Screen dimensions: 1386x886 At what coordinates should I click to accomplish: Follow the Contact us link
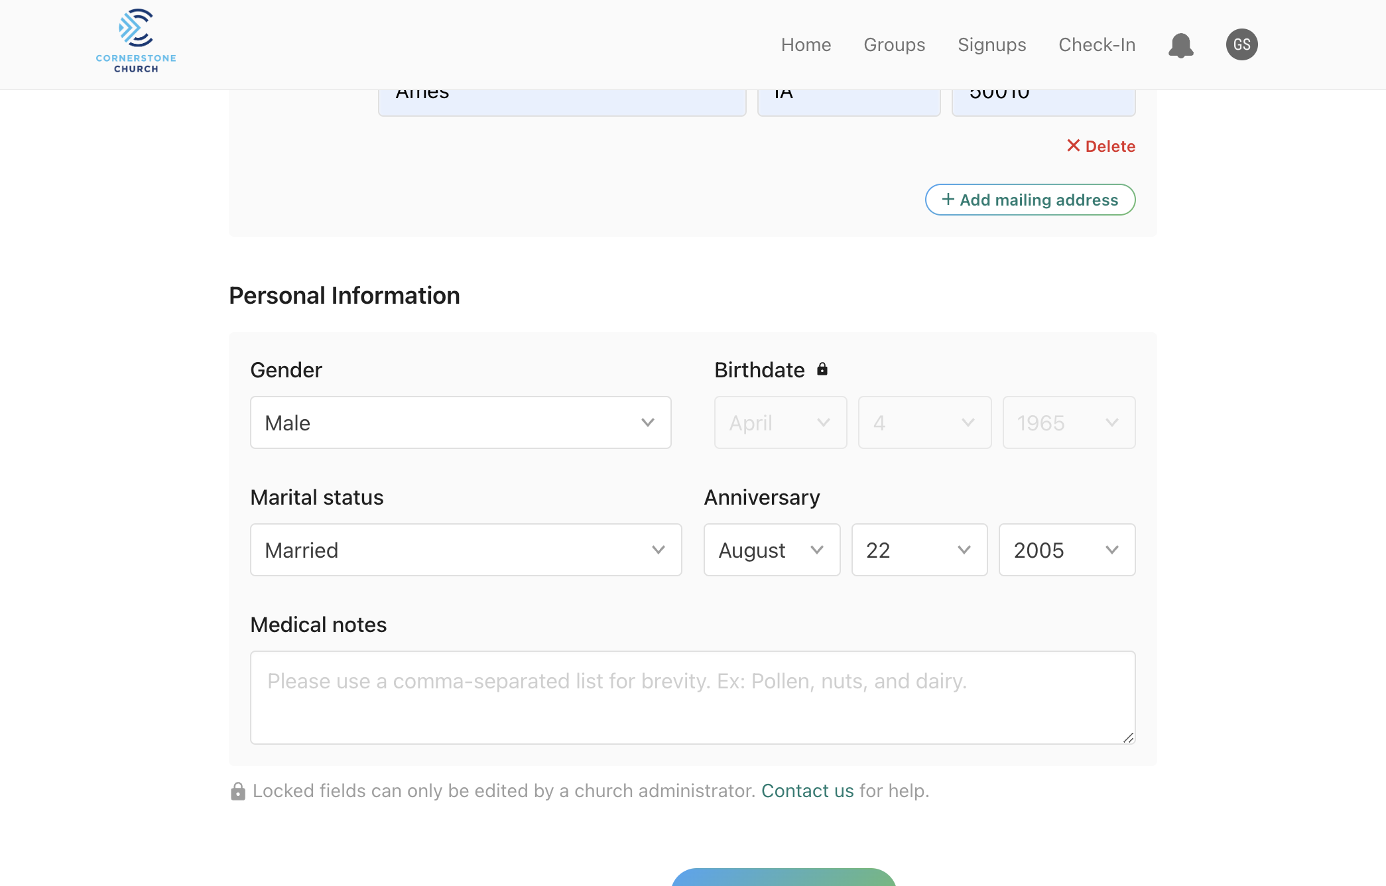(807, 791)
